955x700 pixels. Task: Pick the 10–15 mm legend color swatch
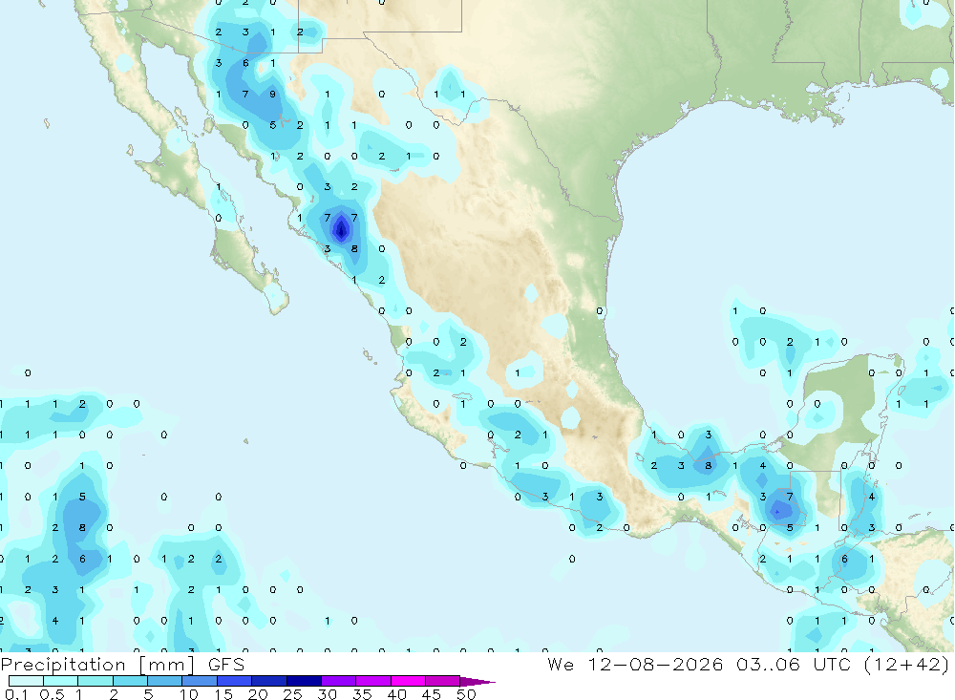pyautogui.click(x=200, y=681)
